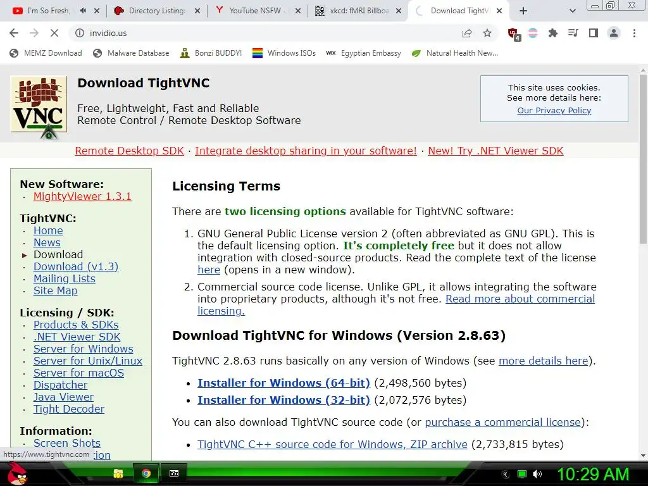Open the MEMZ Download bookmark
The width and height of the screenshot is (648, 486).
coord(46,53)
